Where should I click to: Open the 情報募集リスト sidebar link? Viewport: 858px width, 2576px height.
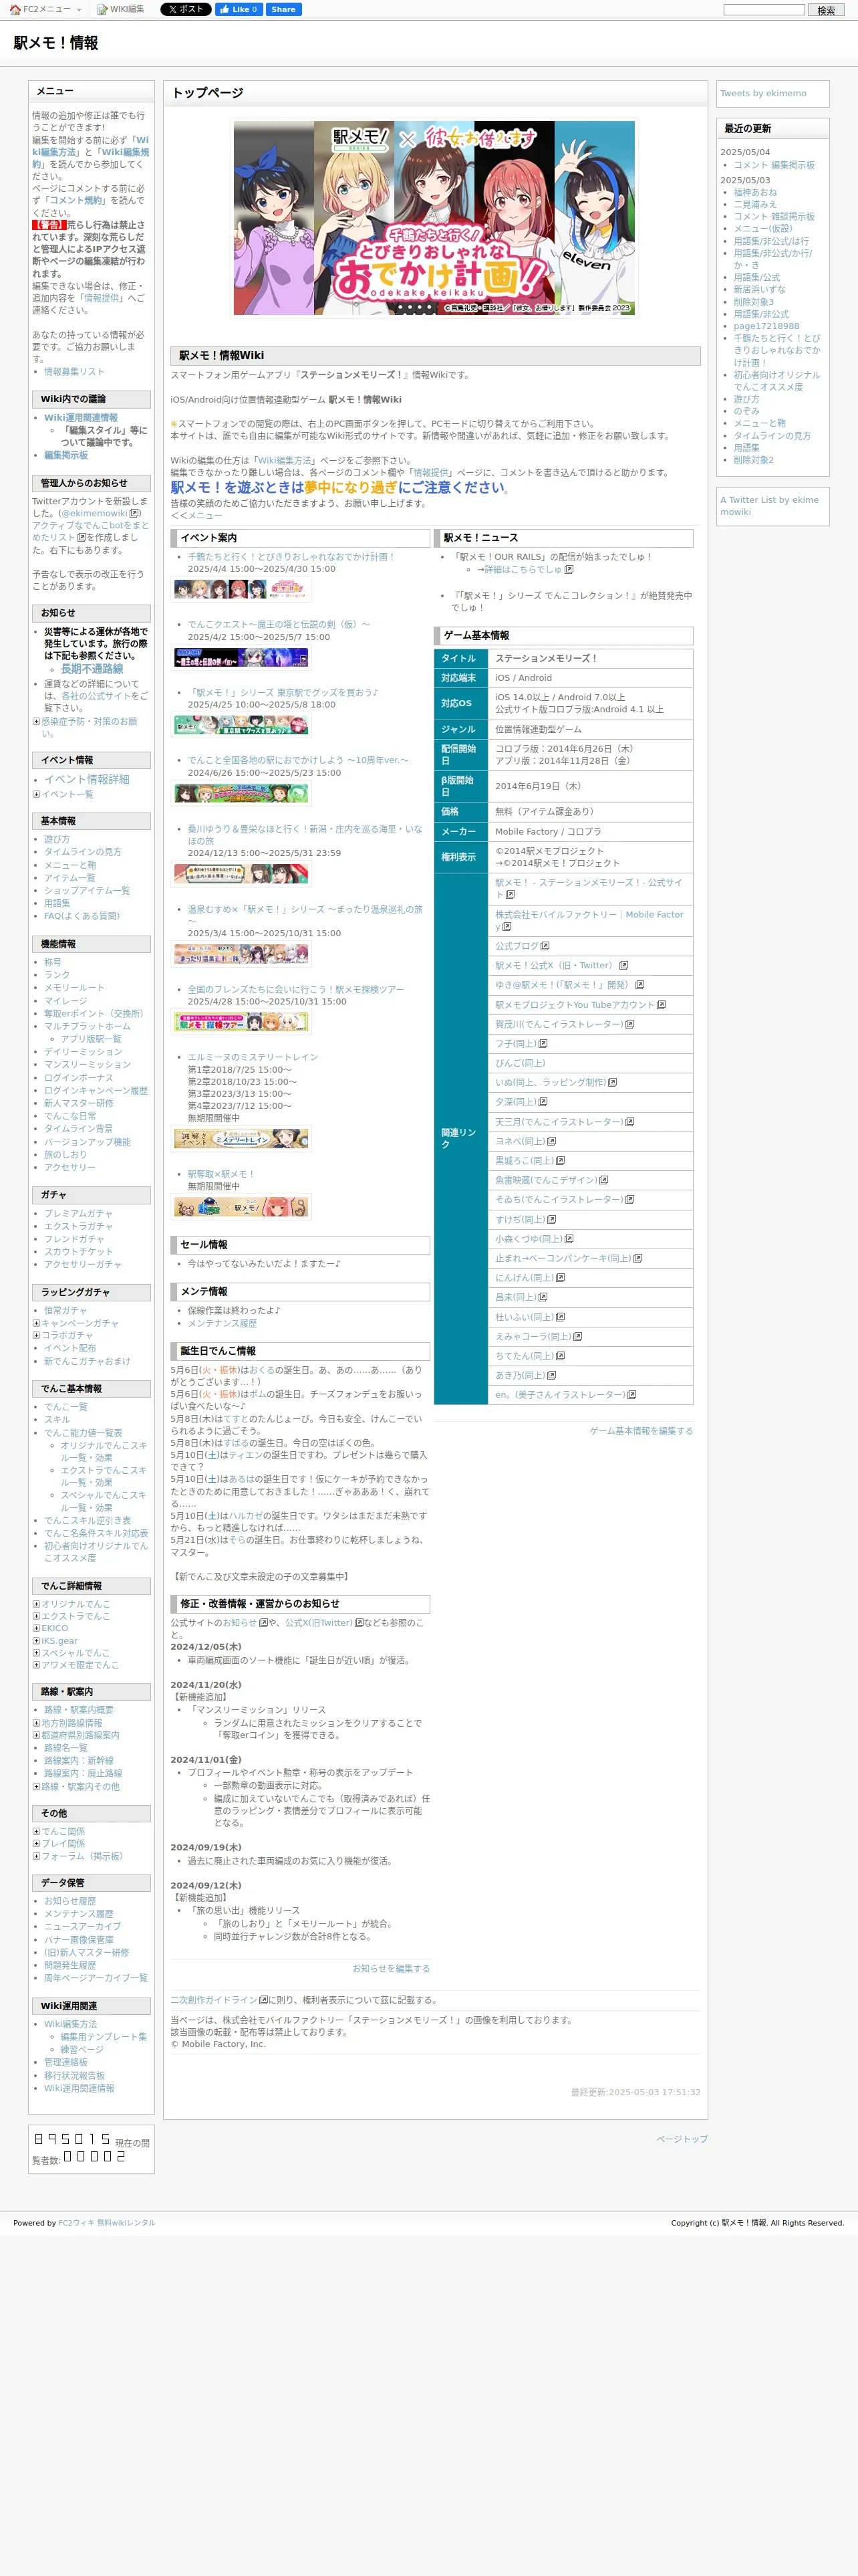click(x=74, y=372)
